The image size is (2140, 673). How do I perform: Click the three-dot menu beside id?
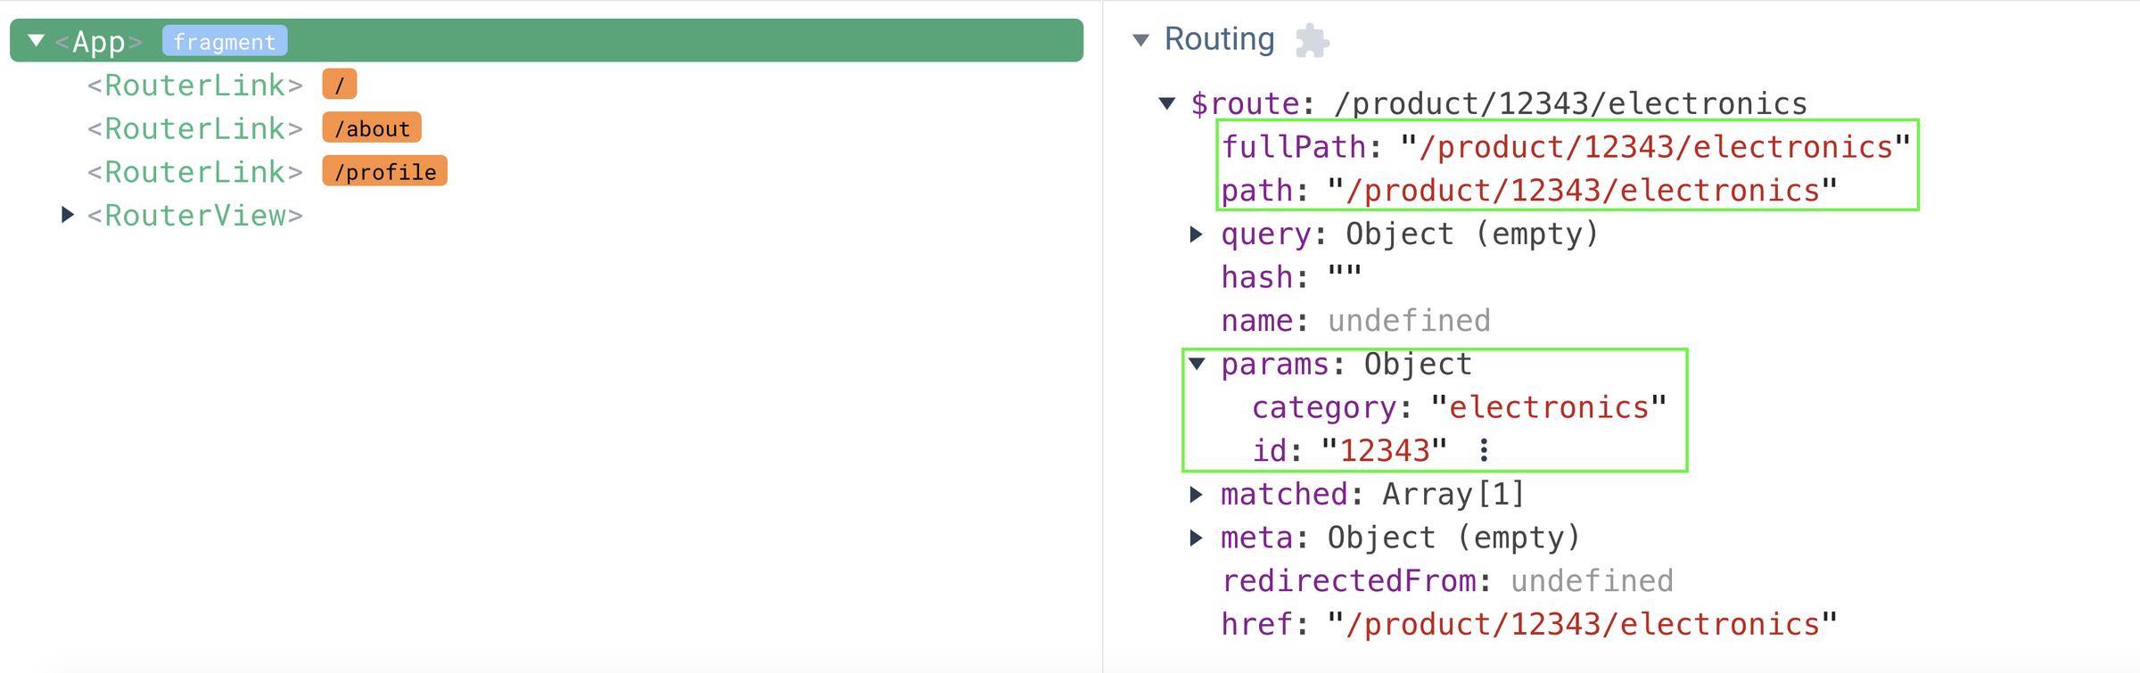click(1484, 450)
